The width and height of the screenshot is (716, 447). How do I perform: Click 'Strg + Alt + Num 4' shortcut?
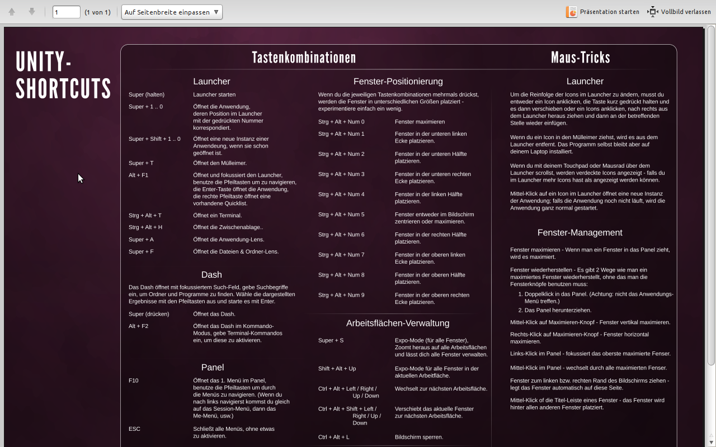[x=341, y=194]
